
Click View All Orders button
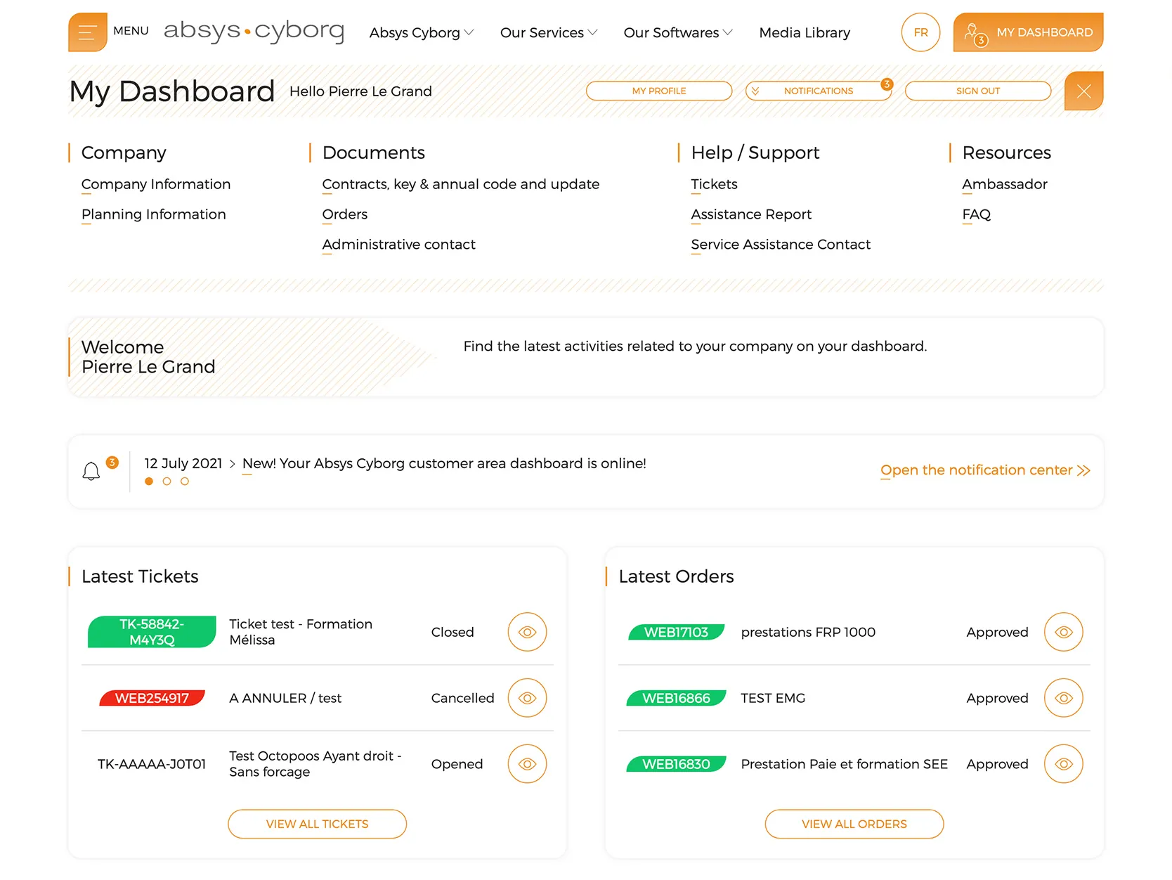854,824
